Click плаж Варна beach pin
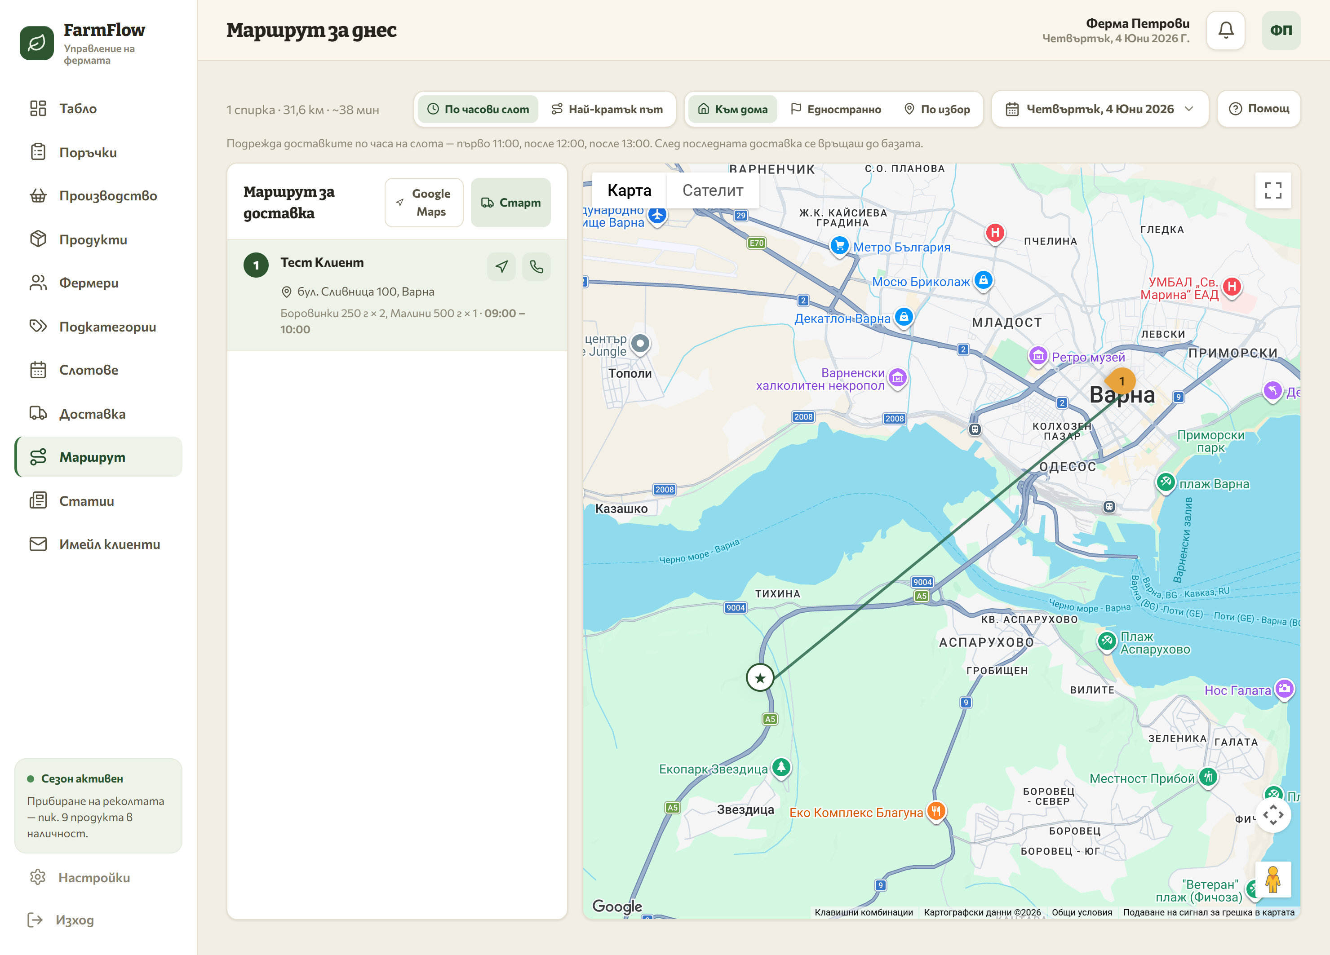 click(x=1165, y=482)
